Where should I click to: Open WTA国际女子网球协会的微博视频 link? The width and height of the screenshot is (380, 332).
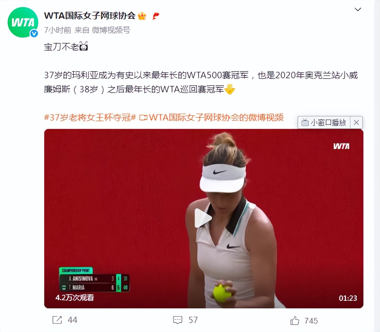[211, 117]
